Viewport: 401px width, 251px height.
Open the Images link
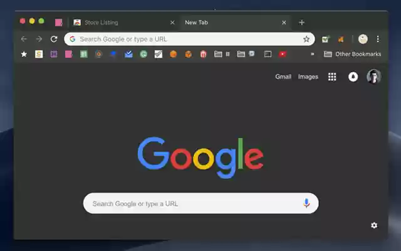point(308,77)
